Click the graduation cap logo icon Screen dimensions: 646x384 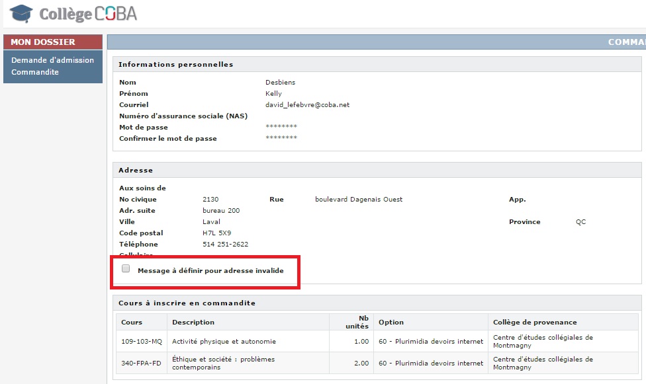click(21, 13)
